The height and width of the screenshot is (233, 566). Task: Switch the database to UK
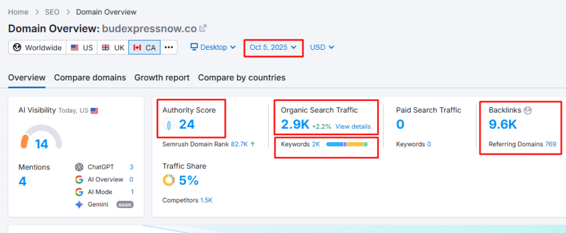tap(113, 48)
